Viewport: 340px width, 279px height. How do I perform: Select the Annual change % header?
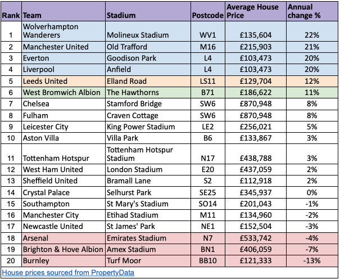tap(312, 11)
